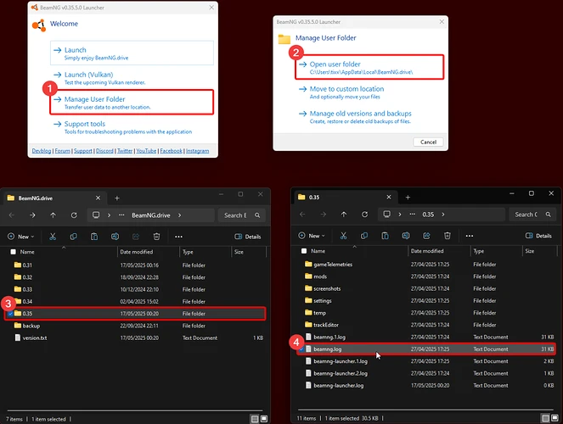Click This PC monitor icon in 0.35 address bar
The height and width of the screenshot is (424, 563).
386,215
